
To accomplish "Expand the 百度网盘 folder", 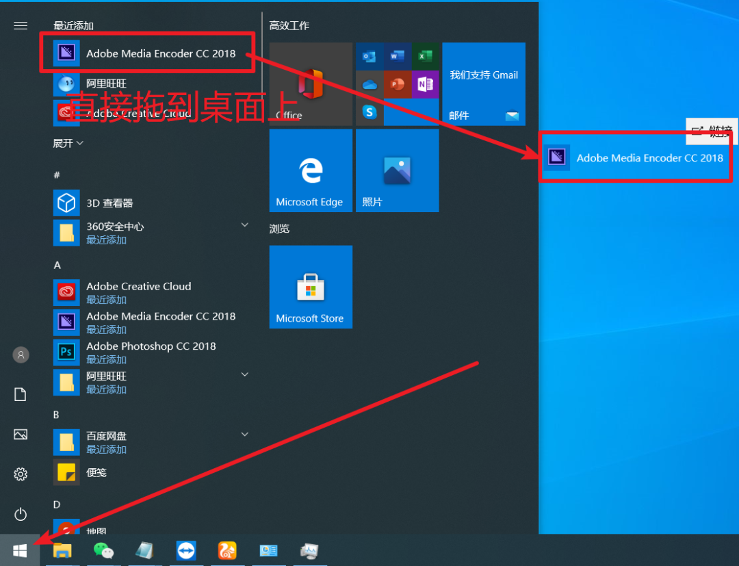I will pyautogui.click(x=151, y=442).
